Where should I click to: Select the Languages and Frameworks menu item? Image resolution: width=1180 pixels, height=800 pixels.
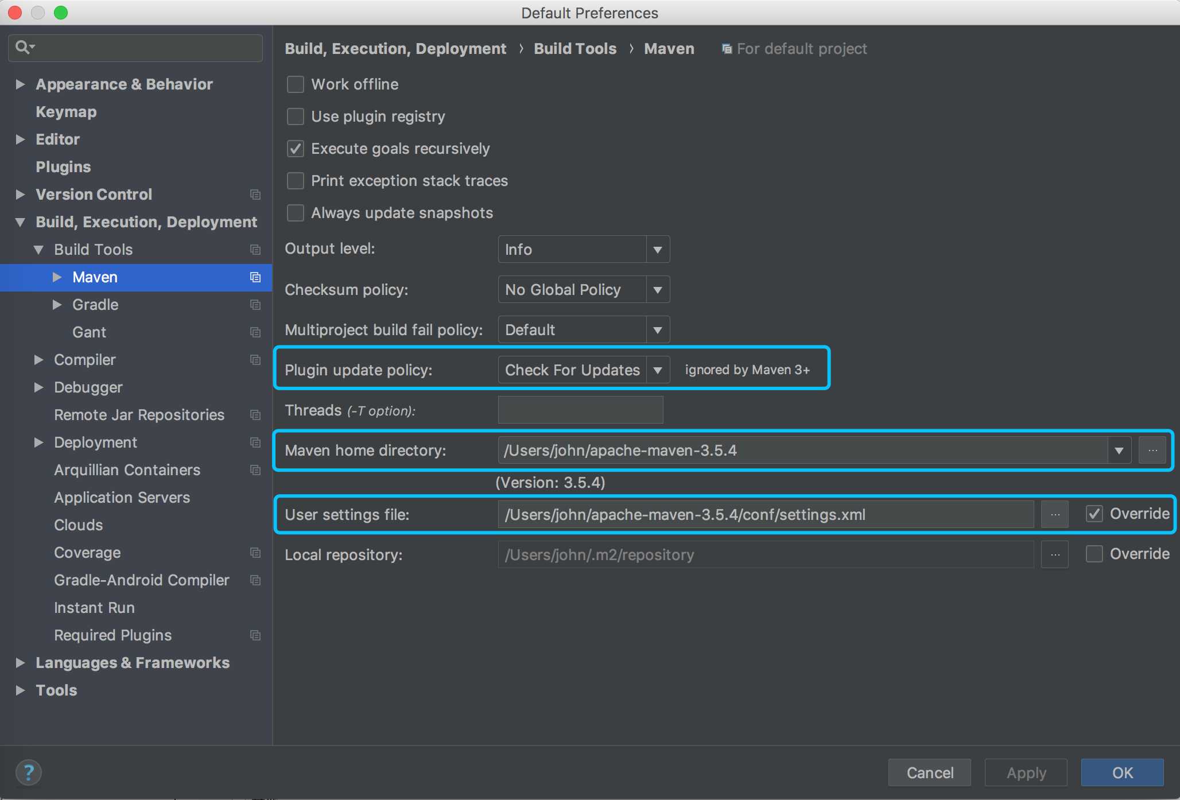pyautogui.click(x=132, y=662)
